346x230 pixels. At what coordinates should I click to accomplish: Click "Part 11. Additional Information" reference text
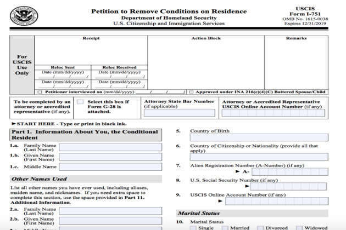[x=77, y=200]
